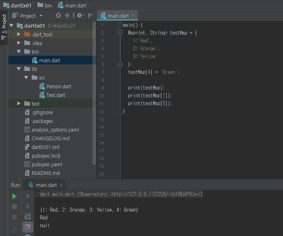
Task: Close the main.dart Run tab
Action: click(x=61, y=185)
